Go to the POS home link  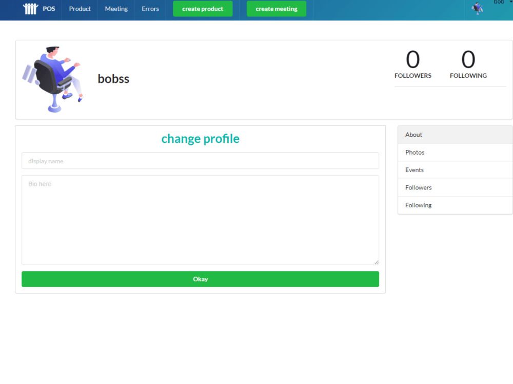click(x=49, y=8)
